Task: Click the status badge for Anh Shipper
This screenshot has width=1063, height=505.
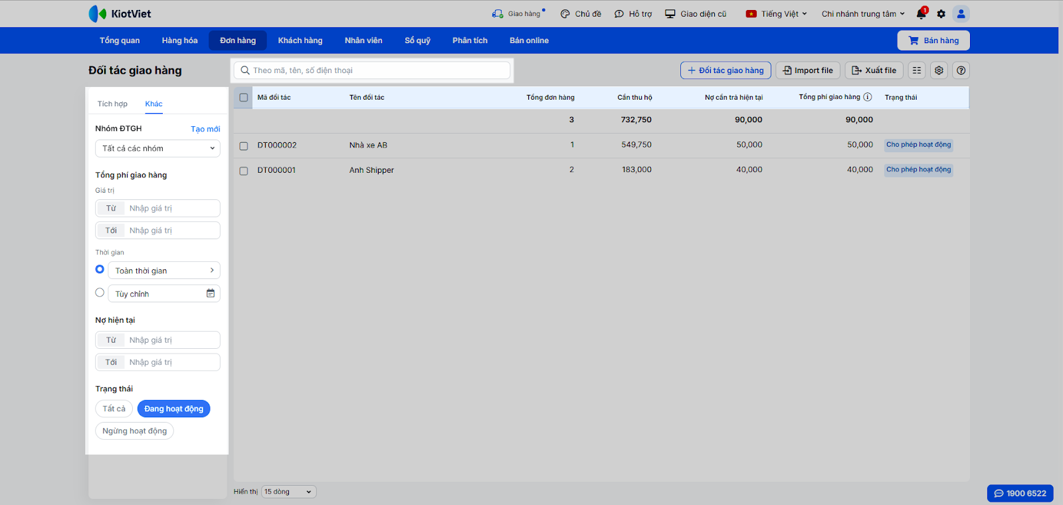Action: 919,170
